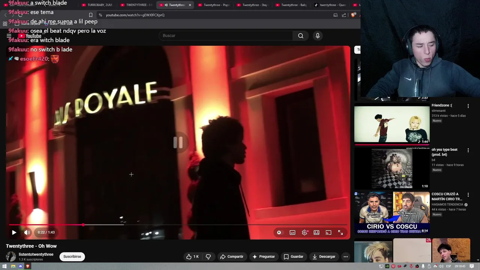
Task: Switch to Twentythree - Baby tab
Action: (291, 5)
